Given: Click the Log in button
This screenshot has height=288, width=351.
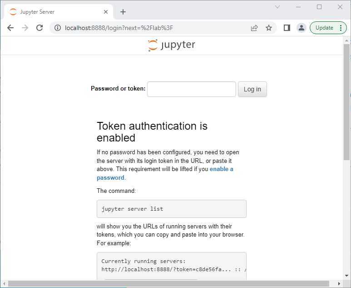Looking at the screenshot, I should pyautogui.click(x=252, y=89).
